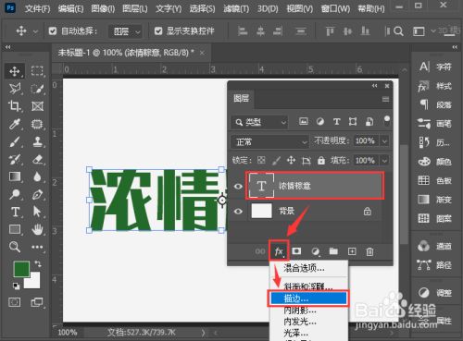
Task: Open the 通道 channels panel
Action: coord(435,246)
